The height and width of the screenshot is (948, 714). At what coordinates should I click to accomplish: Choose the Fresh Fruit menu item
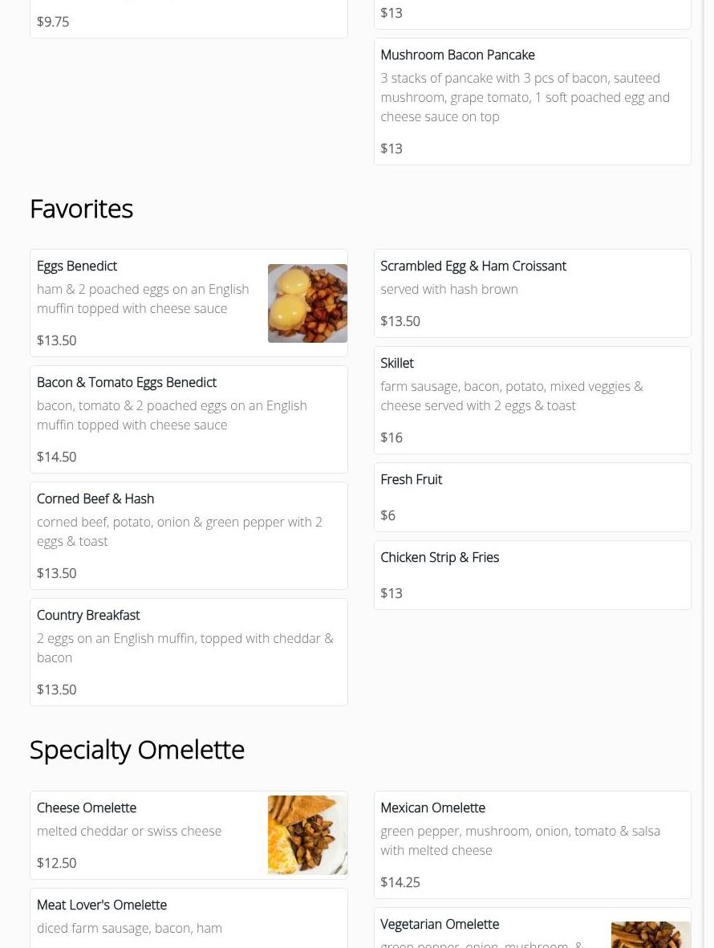pyautogui.click(x=532, y=497)
